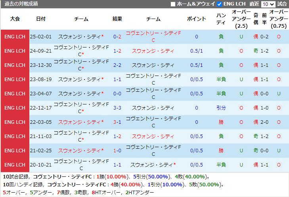Screen dimensions: 289x197
Task: Click the ハンディ column header
Action: point(221,19)
